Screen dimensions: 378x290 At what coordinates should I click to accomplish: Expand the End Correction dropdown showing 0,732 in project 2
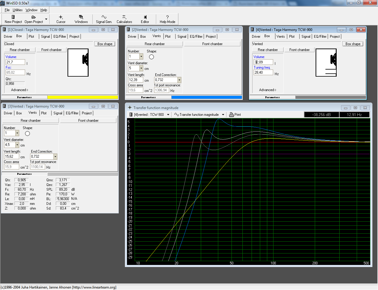point(179,80)
